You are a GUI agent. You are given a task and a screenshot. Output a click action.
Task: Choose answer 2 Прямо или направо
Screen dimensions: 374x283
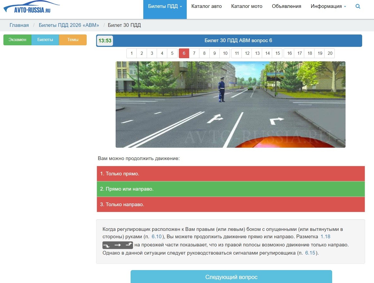(231, 189)
